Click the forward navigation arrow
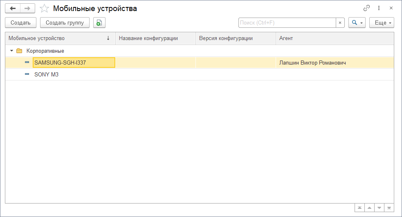 [27, 8]
